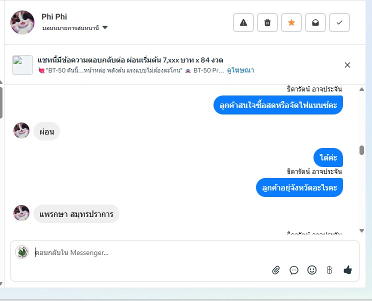Mark conversation unread with envelope icon
The width and height of the screenshot is (372, 301).
315,22
